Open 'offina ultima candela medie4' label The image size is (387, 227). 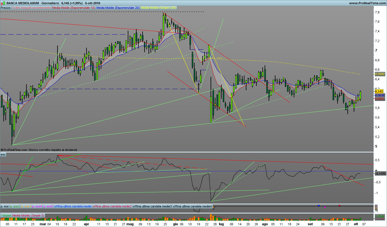(193, 206)
